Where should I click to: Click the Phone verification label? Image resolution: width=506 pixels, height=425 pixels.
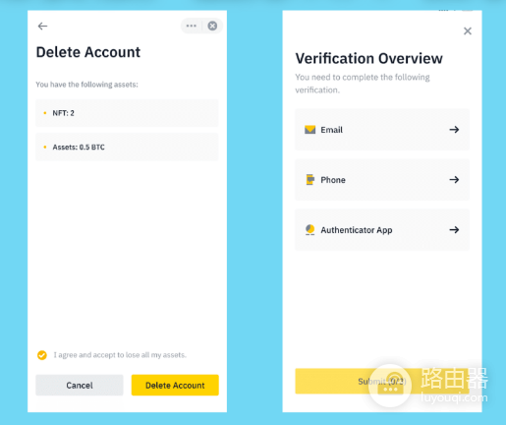333,180
